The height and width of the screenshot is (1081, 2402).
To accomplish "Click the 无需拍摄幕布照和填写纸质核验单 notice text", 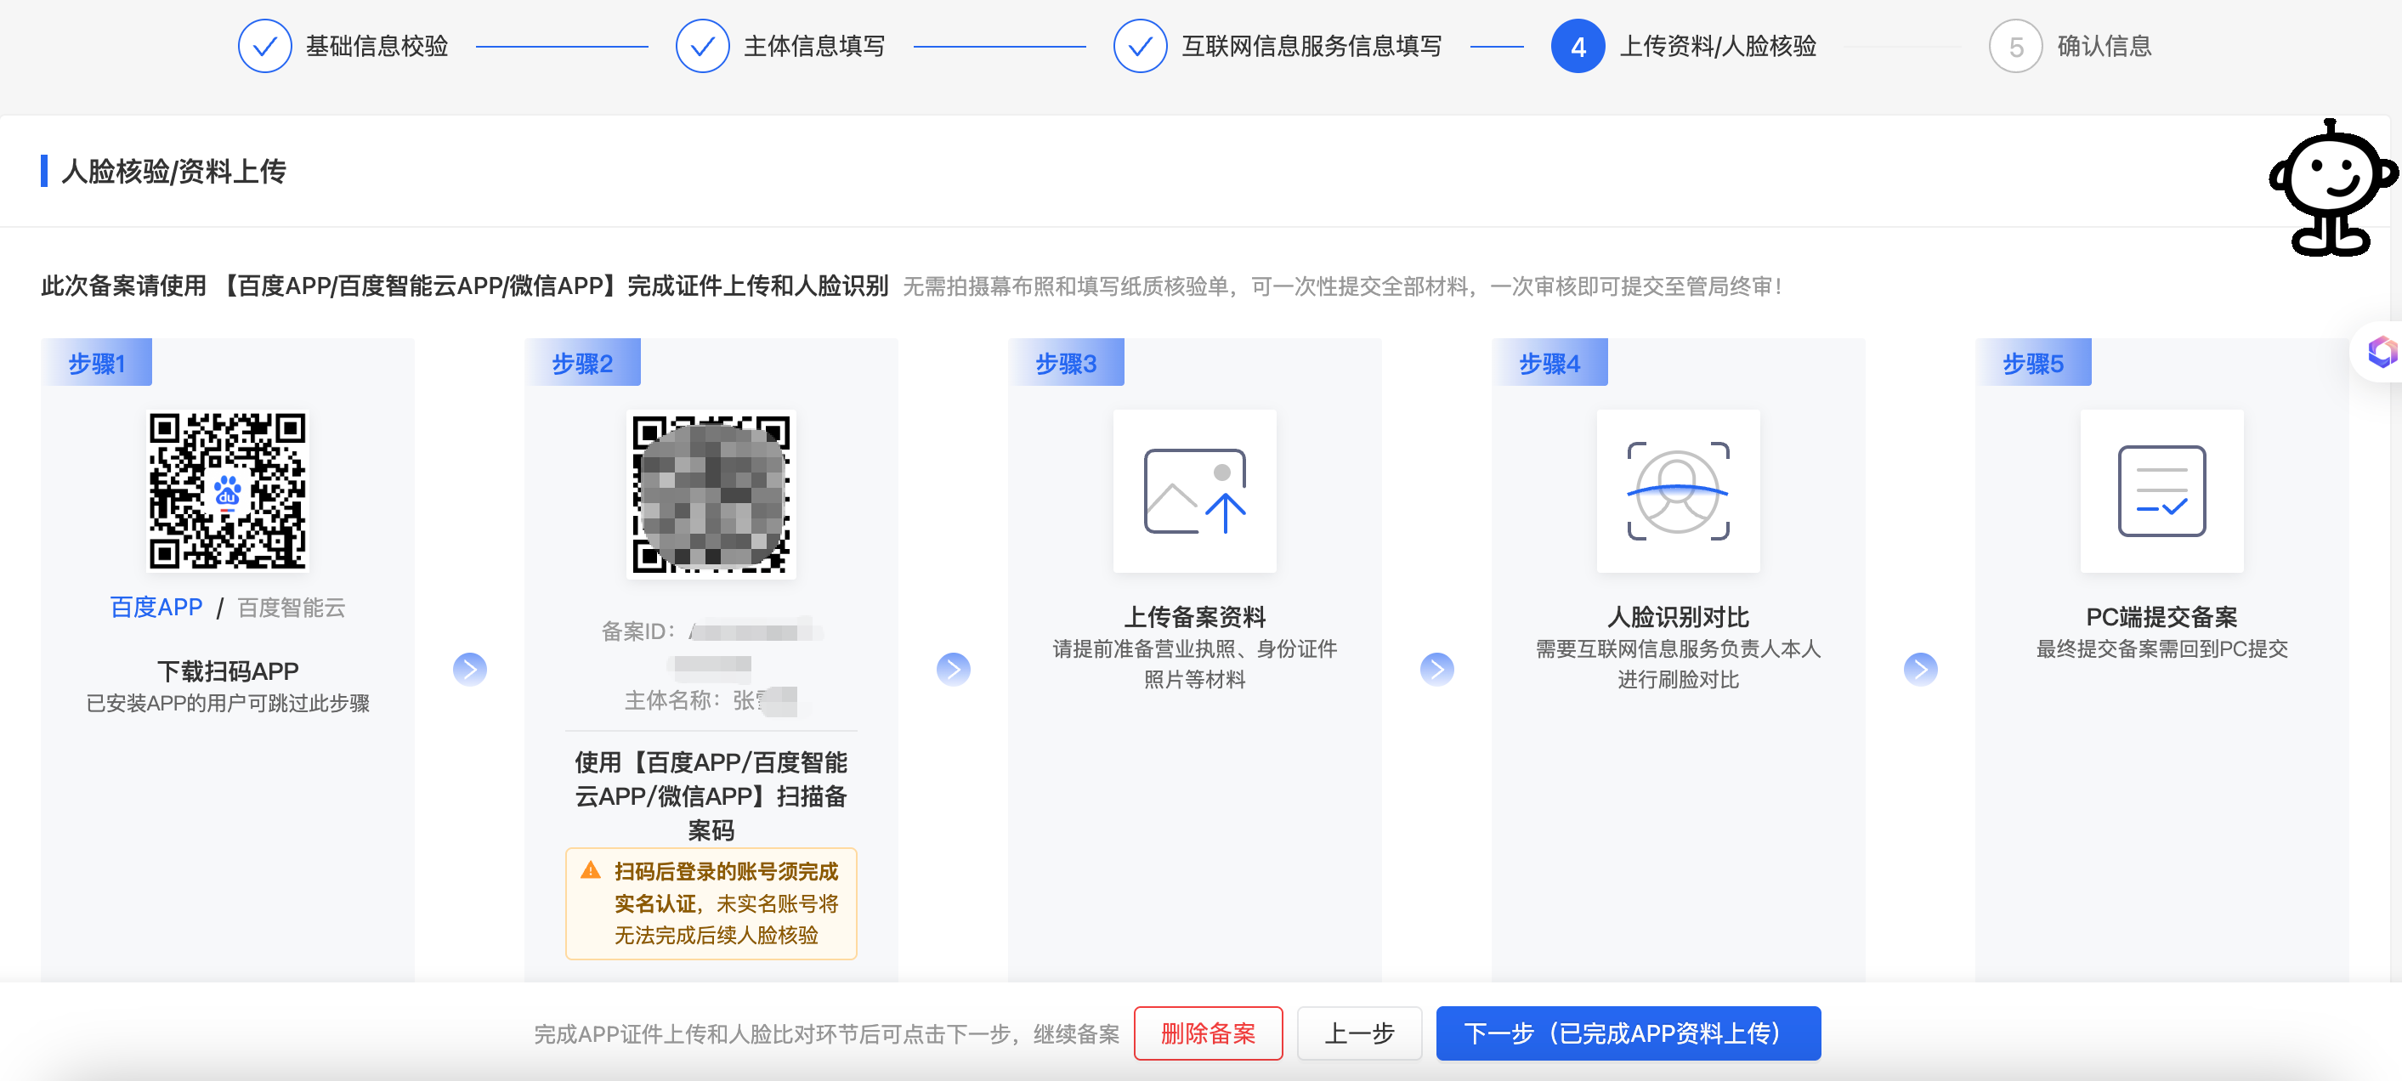I will [x=1343, y=286].
